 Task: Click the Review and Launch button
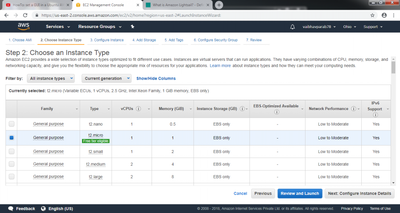click(x=300, y=193)
